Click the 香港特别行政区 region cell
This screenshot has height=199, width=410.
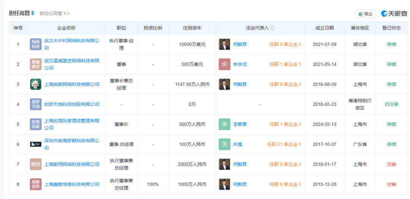coord(360,104)
